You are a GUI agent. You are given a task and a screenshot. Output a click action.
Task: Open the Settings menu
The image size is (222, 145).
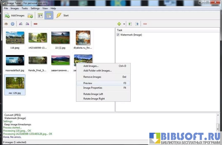(35, 8)
